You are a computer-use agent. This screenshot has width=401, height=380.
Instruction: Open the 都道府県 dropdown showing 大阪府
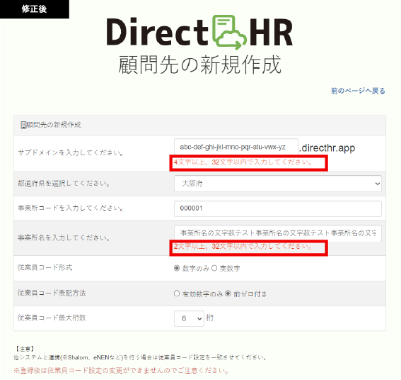[x=278, y=184]
